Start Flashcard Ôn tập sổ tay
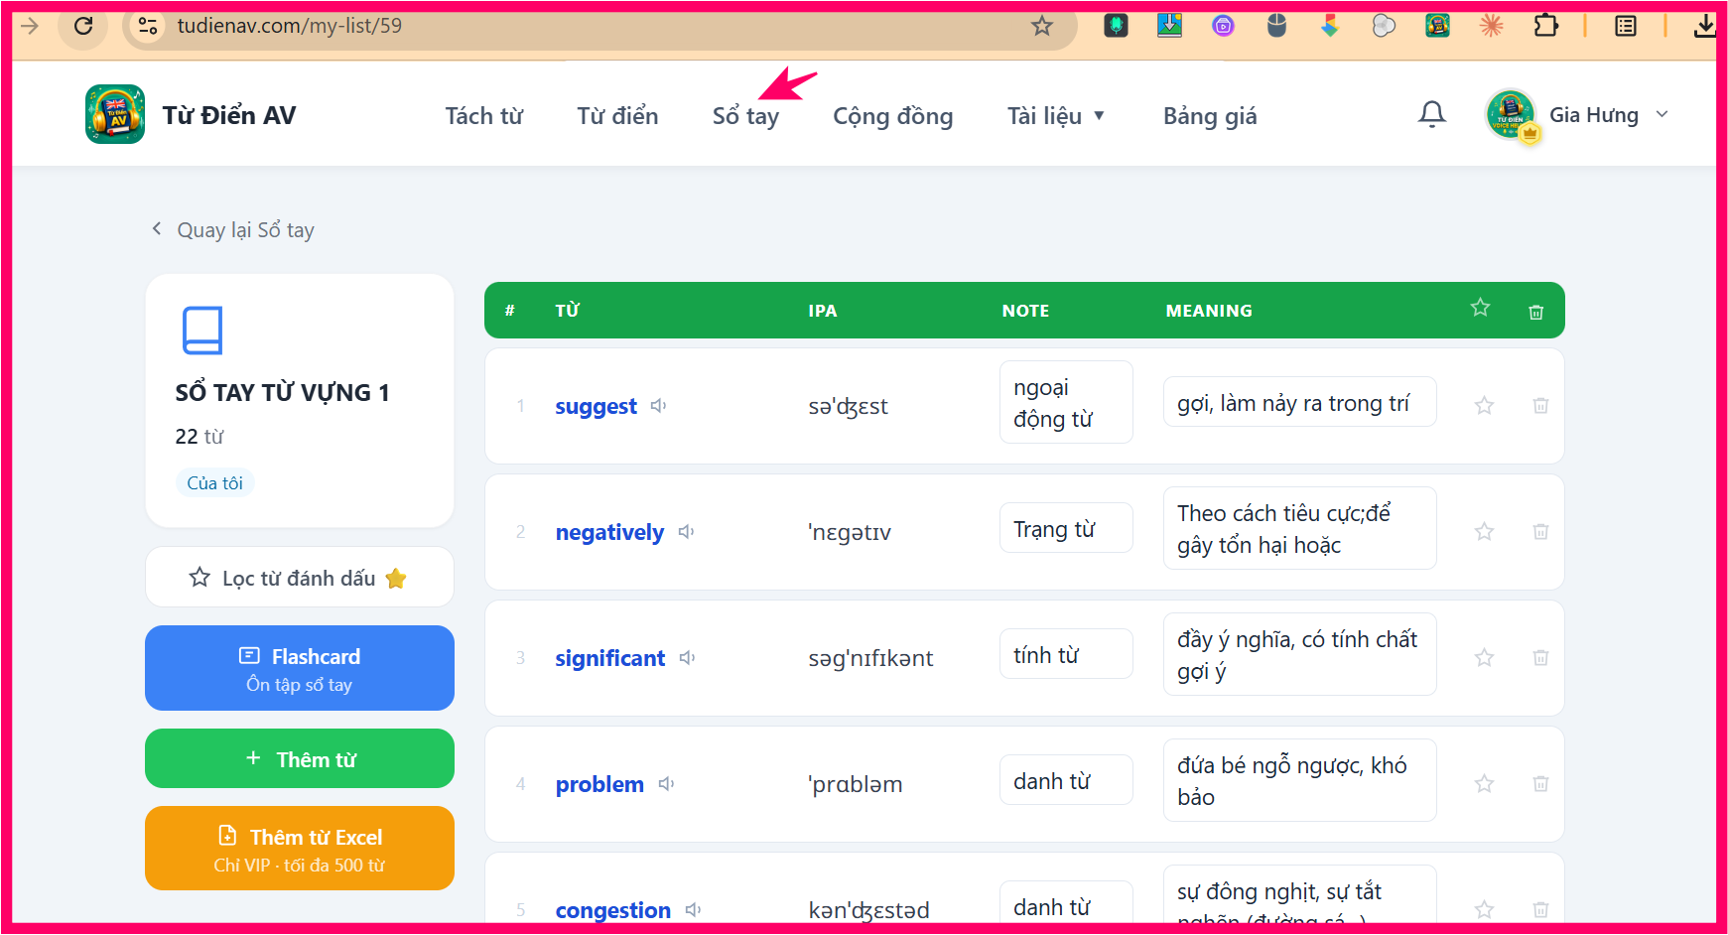Screen dimensions: 1728x935 click(x=299, y=668)
